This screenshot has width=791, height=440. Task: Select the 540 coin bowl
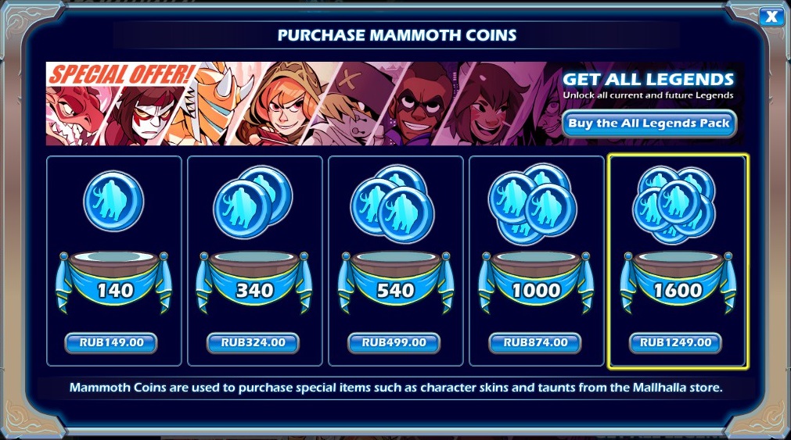396,281
